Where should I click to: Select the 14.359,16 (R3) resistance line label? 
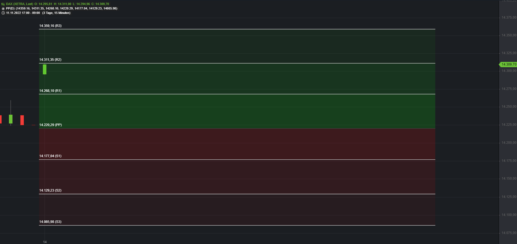(50, 26)
